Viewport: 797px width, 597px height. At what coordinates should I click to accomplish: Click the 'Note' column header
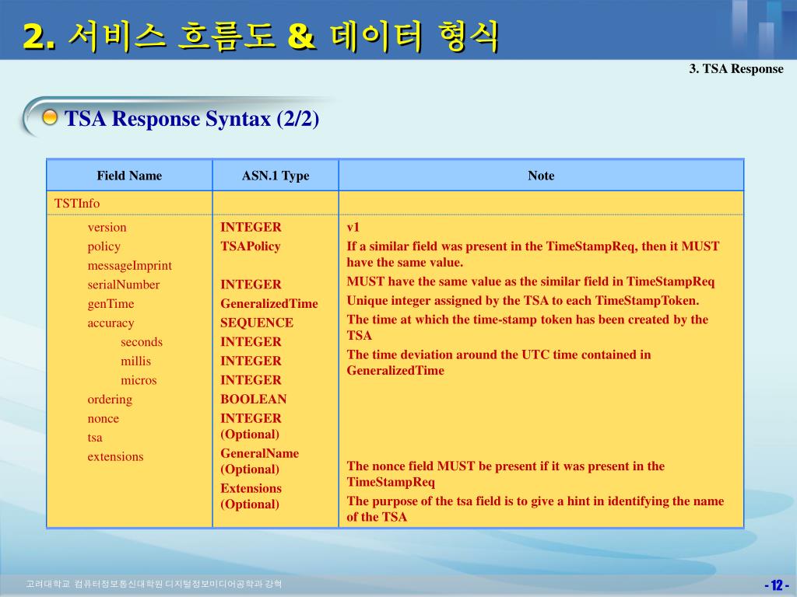tap(541, 176)
